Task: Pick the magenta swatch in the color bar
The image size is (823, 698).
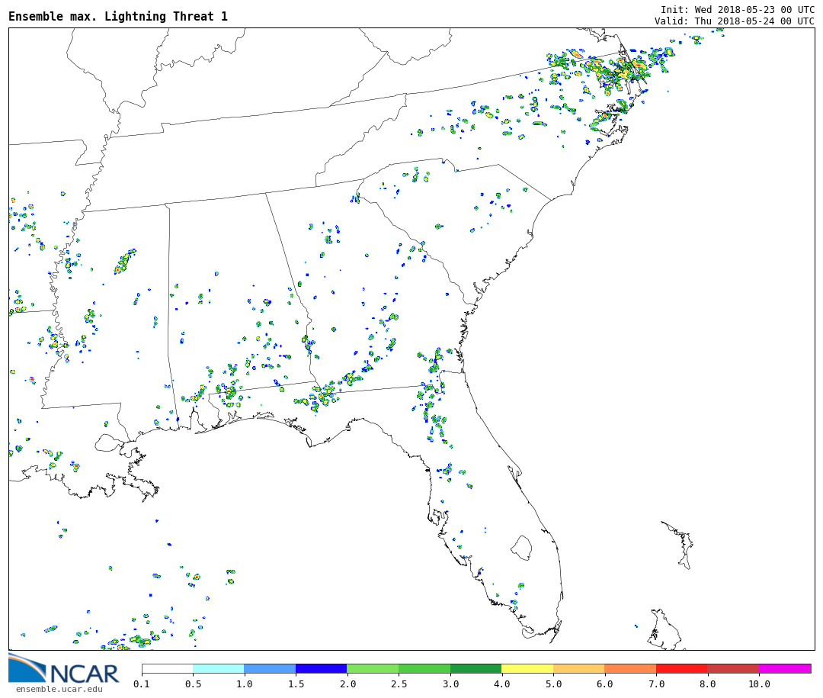Action: (x=784, y=669)
